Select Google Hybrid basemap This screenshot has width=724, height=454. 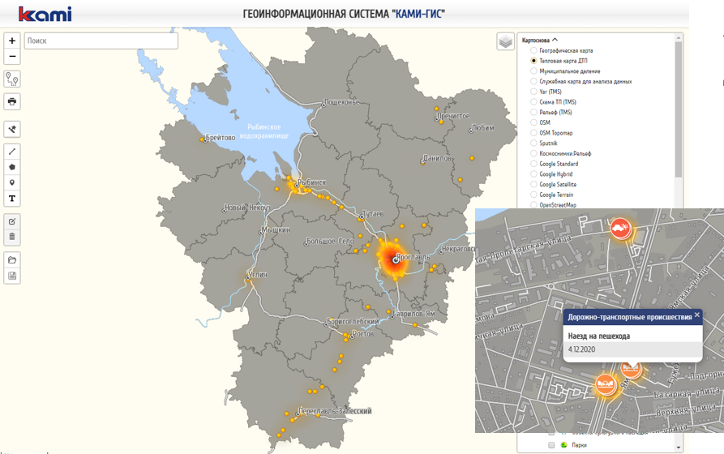pos(533,174)
